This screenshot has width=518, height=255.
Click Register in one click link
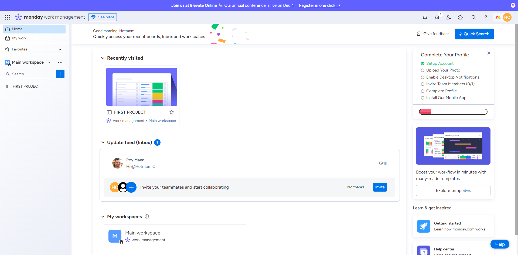click(319, 5)
